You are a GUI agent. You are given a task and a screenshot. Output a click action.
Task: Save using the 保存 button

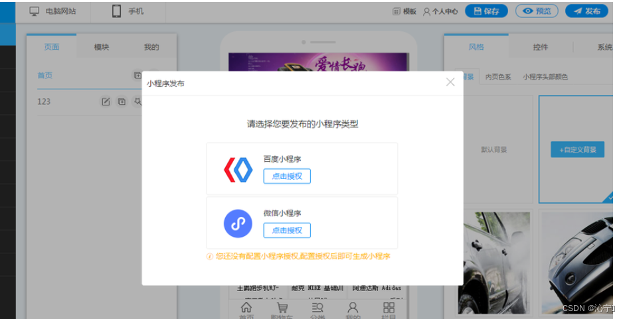(486, 11)
